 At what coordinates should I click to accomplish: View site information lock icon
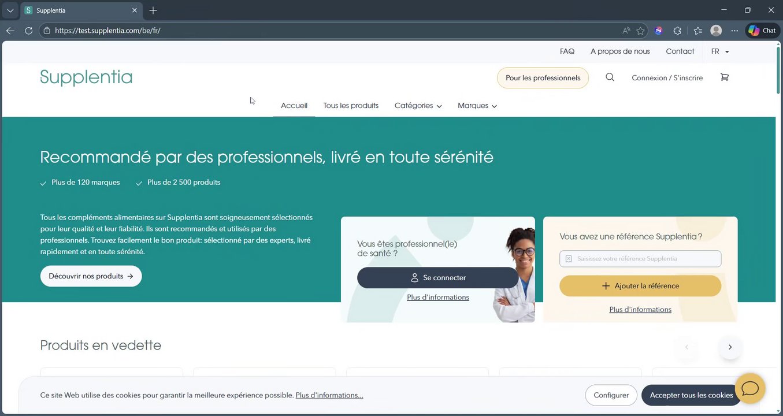pos(47,31)
